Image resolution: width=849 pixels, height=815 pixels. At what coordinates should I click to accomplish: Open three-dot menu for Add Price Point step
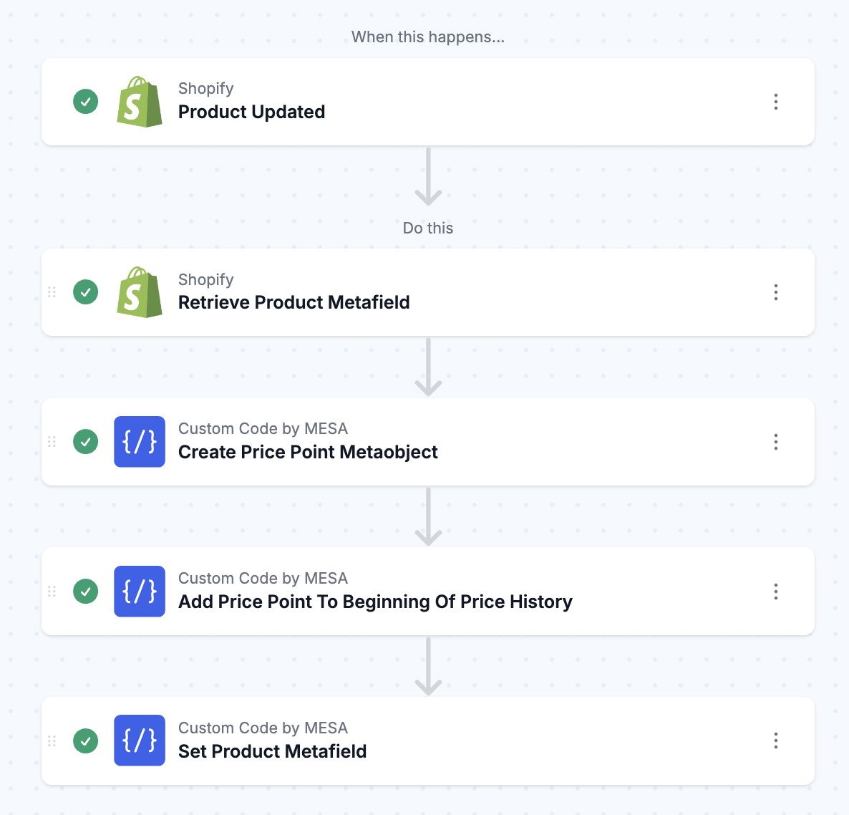click(776, 592)
